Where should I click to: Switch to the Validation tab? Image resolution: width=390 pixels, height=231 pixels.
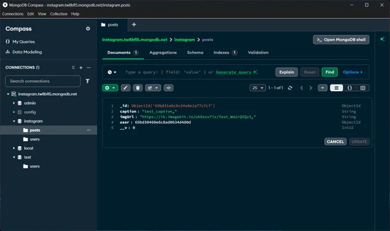258,53
